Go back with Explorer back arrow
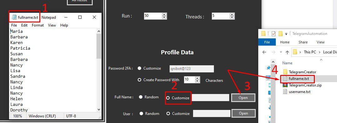The image size is (337, 123). coord(264,52)
